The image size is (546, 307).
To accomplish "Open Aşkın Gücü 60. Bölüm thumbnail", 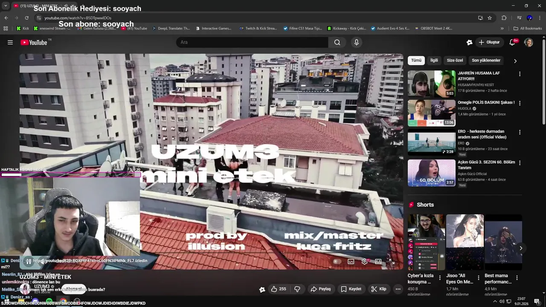I will click(431, 173).
